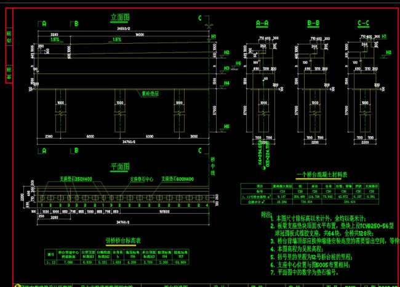Click note 7 平面图中的数字为垫石编号
The width and height of the screenshot is (400, 287).
click(x=305, y=272)
